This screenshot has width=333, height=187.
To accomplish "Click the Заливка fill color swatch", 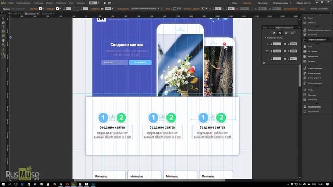I will (x=40, y=9).
